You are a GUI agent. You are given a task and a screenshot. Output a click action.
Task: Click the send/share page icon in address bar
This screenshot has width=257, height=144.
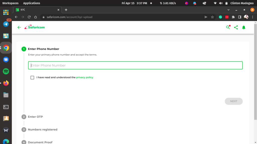[206, 17]
